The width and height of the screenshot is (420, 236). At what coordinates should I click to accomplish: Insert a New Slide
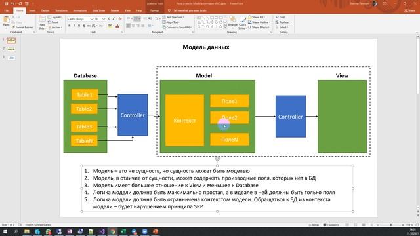(42, 22)
